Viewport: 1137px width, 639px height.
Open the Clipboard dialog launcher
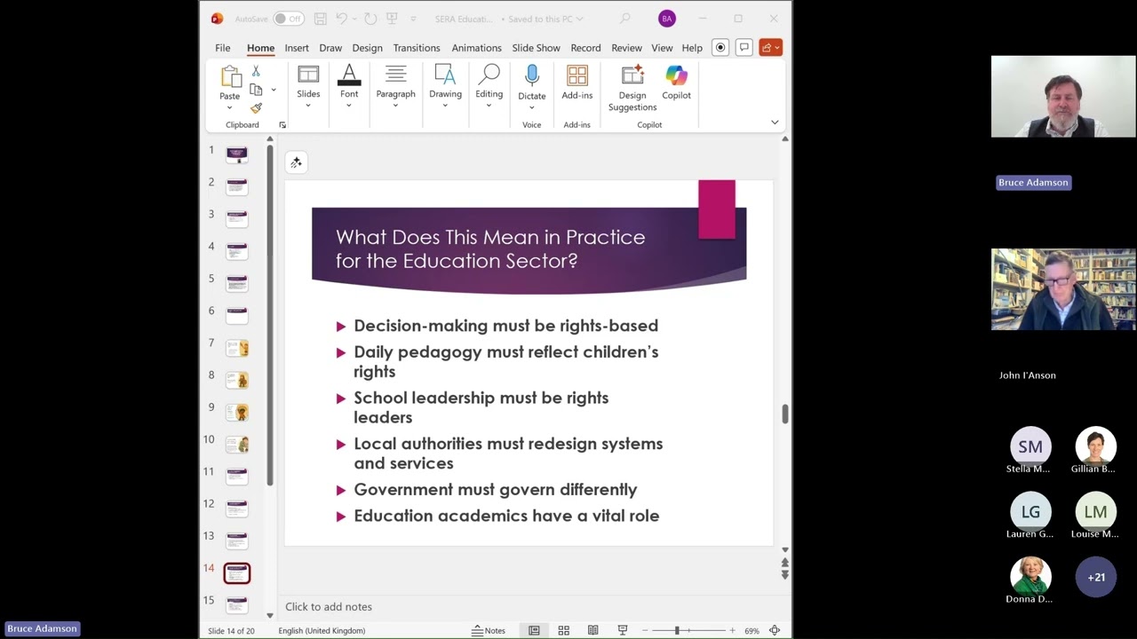[x=282, y=125]
